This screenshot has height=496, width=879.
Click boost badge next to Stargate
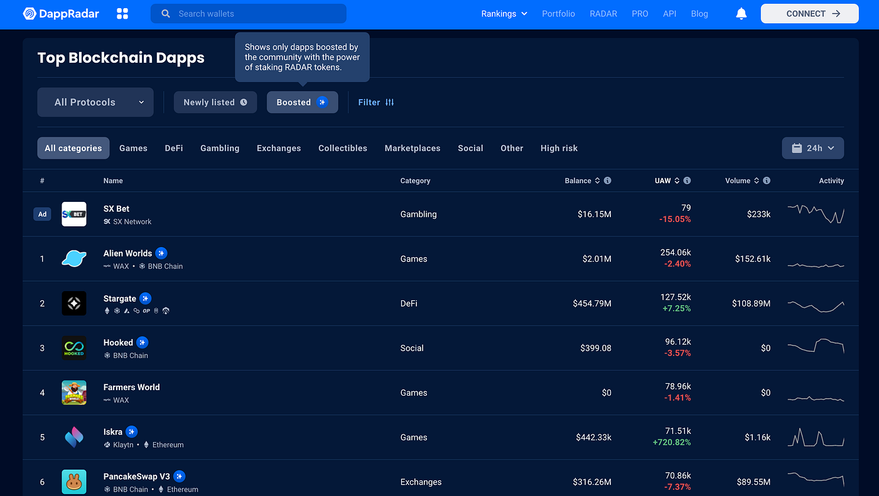[x=145, y=298]
